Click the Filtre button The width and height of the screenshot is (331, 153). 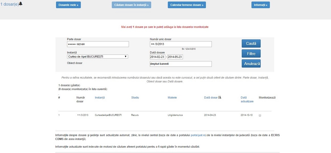point(251,53)
